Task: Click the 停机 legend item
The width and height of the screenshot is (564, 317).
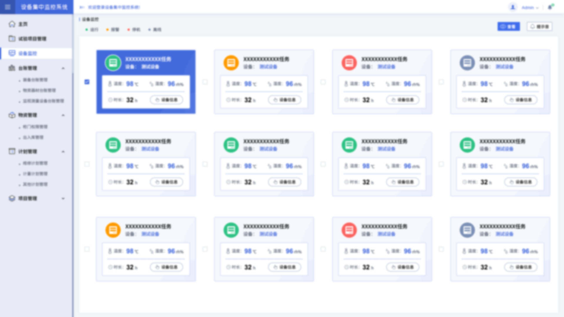Action: [134, 30]
